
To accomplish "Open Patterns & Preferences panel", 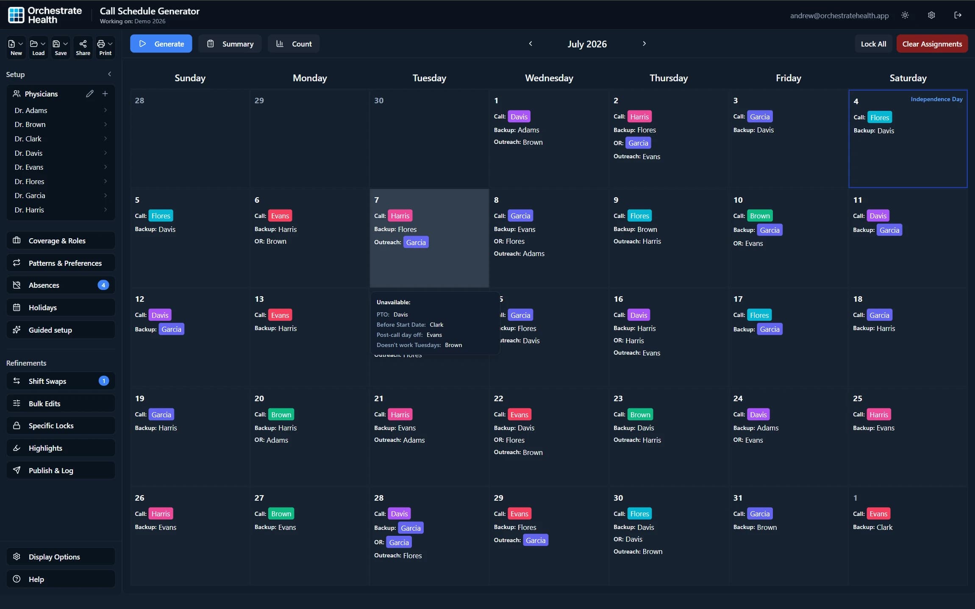I will [61, 263].
